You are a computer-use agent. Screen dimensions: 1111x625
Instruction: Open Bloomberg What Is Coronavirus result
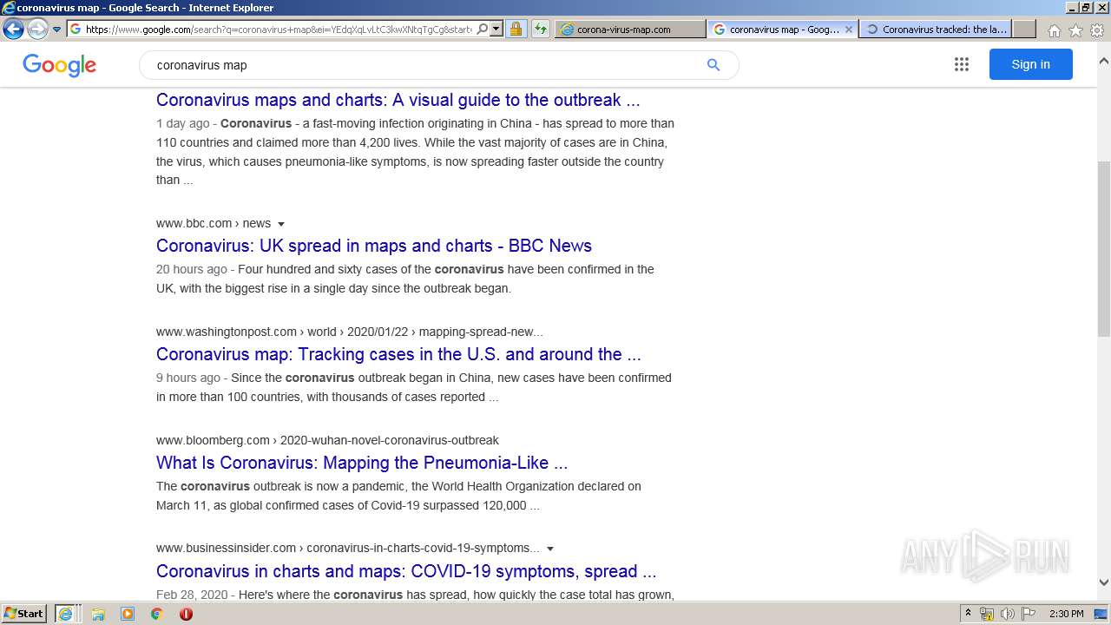pos(362,463)
